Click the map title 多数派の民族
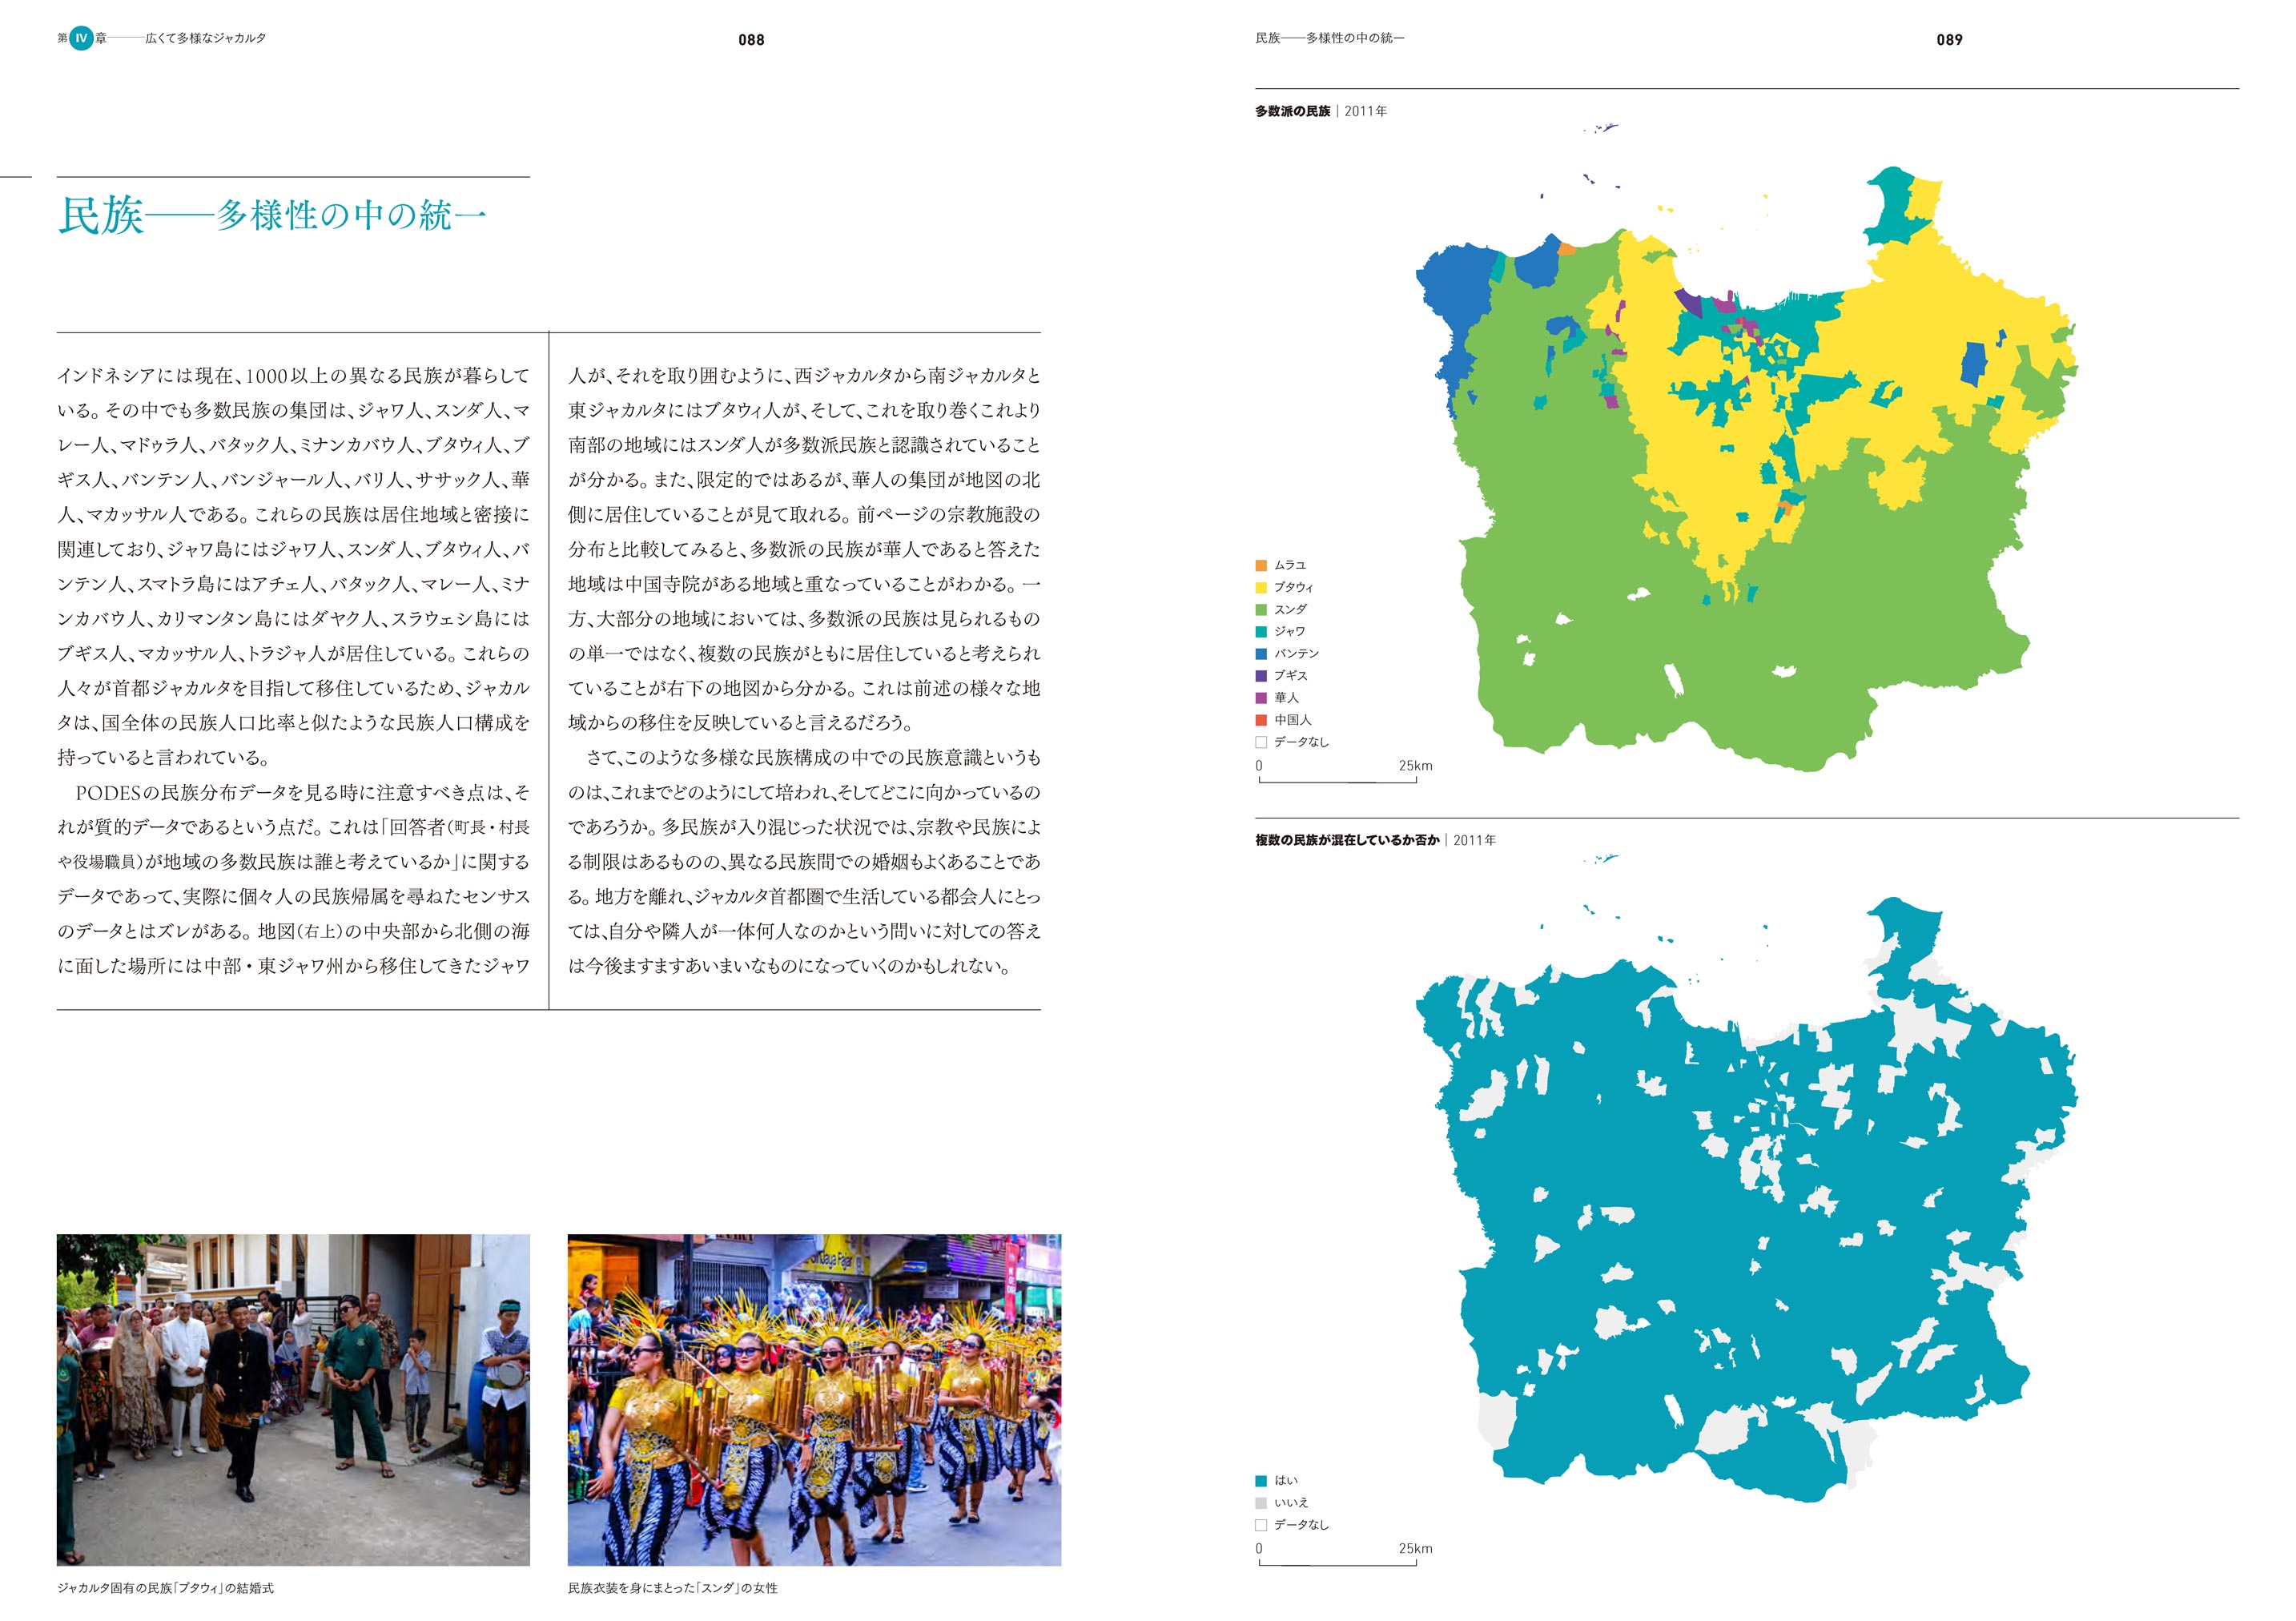Screen dimensions: 2296x1621 [x=1293, y=111]
